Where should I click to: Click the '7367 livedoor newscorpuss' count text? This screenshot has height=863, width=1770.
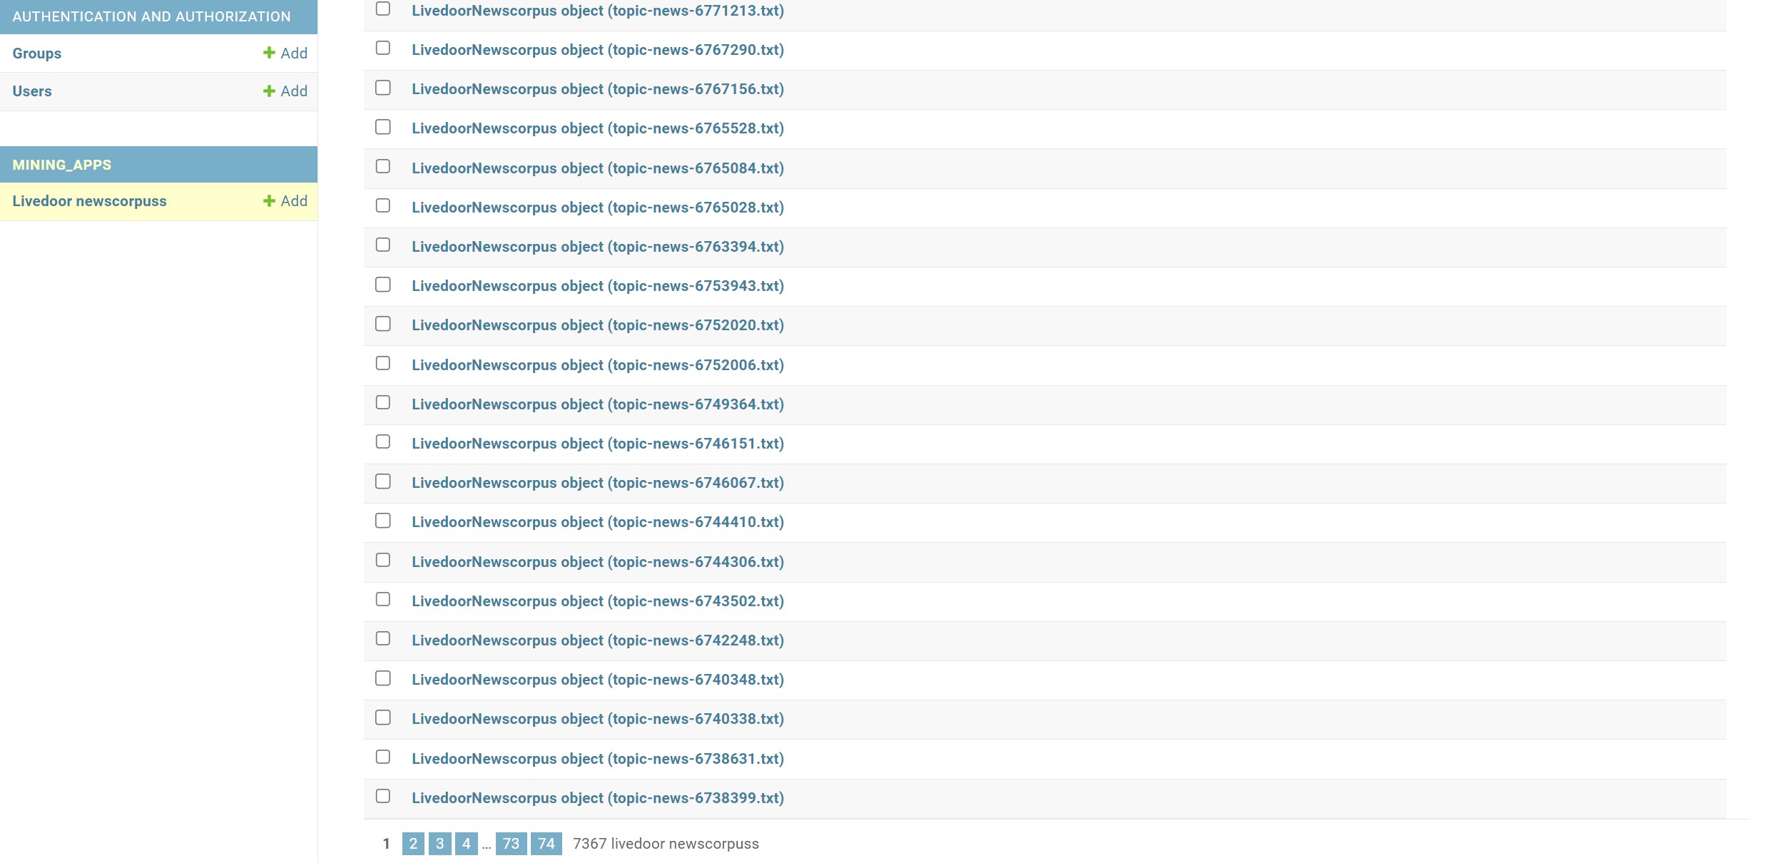(666, 844)
